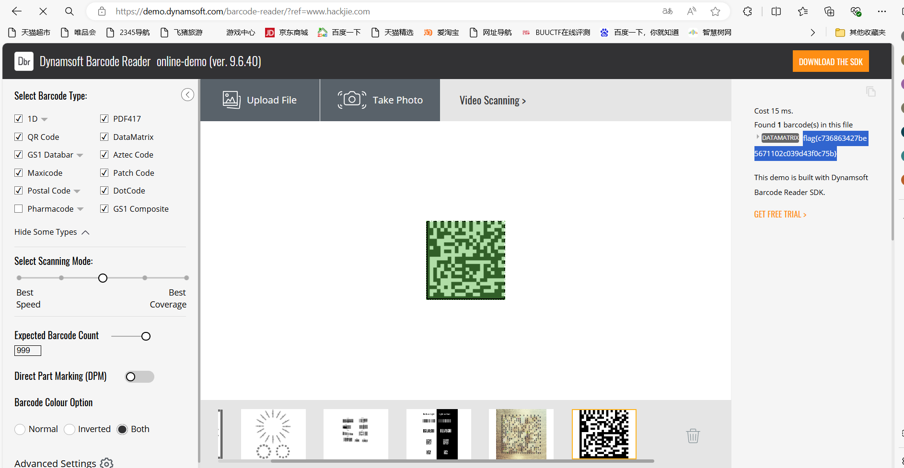Screen dimensions: 904x468
Task: Open the 京东商城 JD bookmark
Action: click(x=287, y=33)
